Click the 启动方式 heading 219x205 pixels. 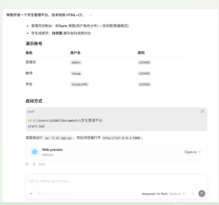point(34,101)
